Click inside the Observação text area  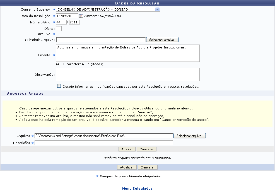(x=128, y=74)
